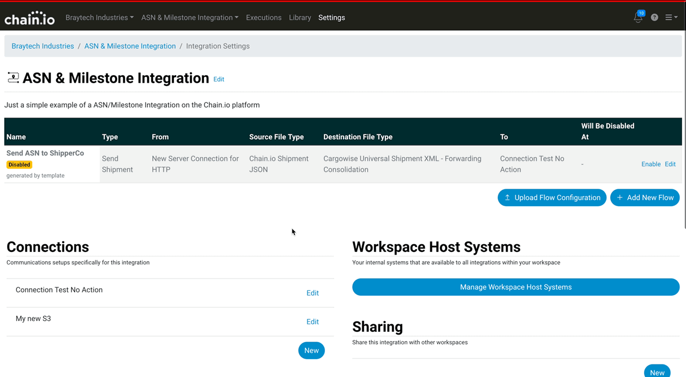Image resolution: width=686 pixels, height=377 pixels.
Task: Click the Source File Type column header
Action: coord(276,137)
